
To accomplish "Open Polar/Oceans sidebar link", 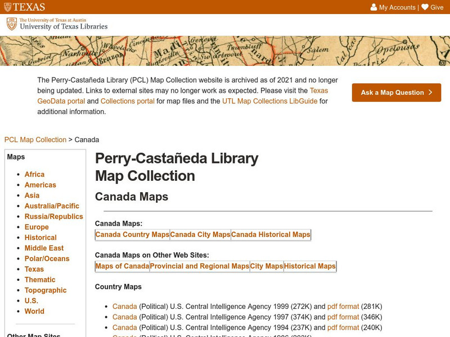I will (x=47, y=259).
